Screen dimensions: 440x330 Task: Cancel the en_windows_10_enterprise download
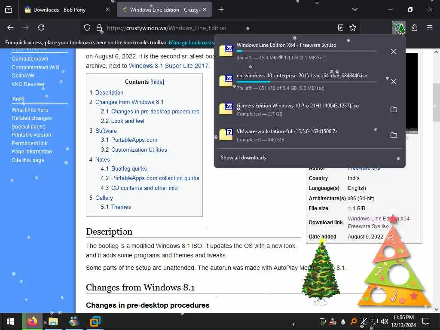[x=394, y=82]
